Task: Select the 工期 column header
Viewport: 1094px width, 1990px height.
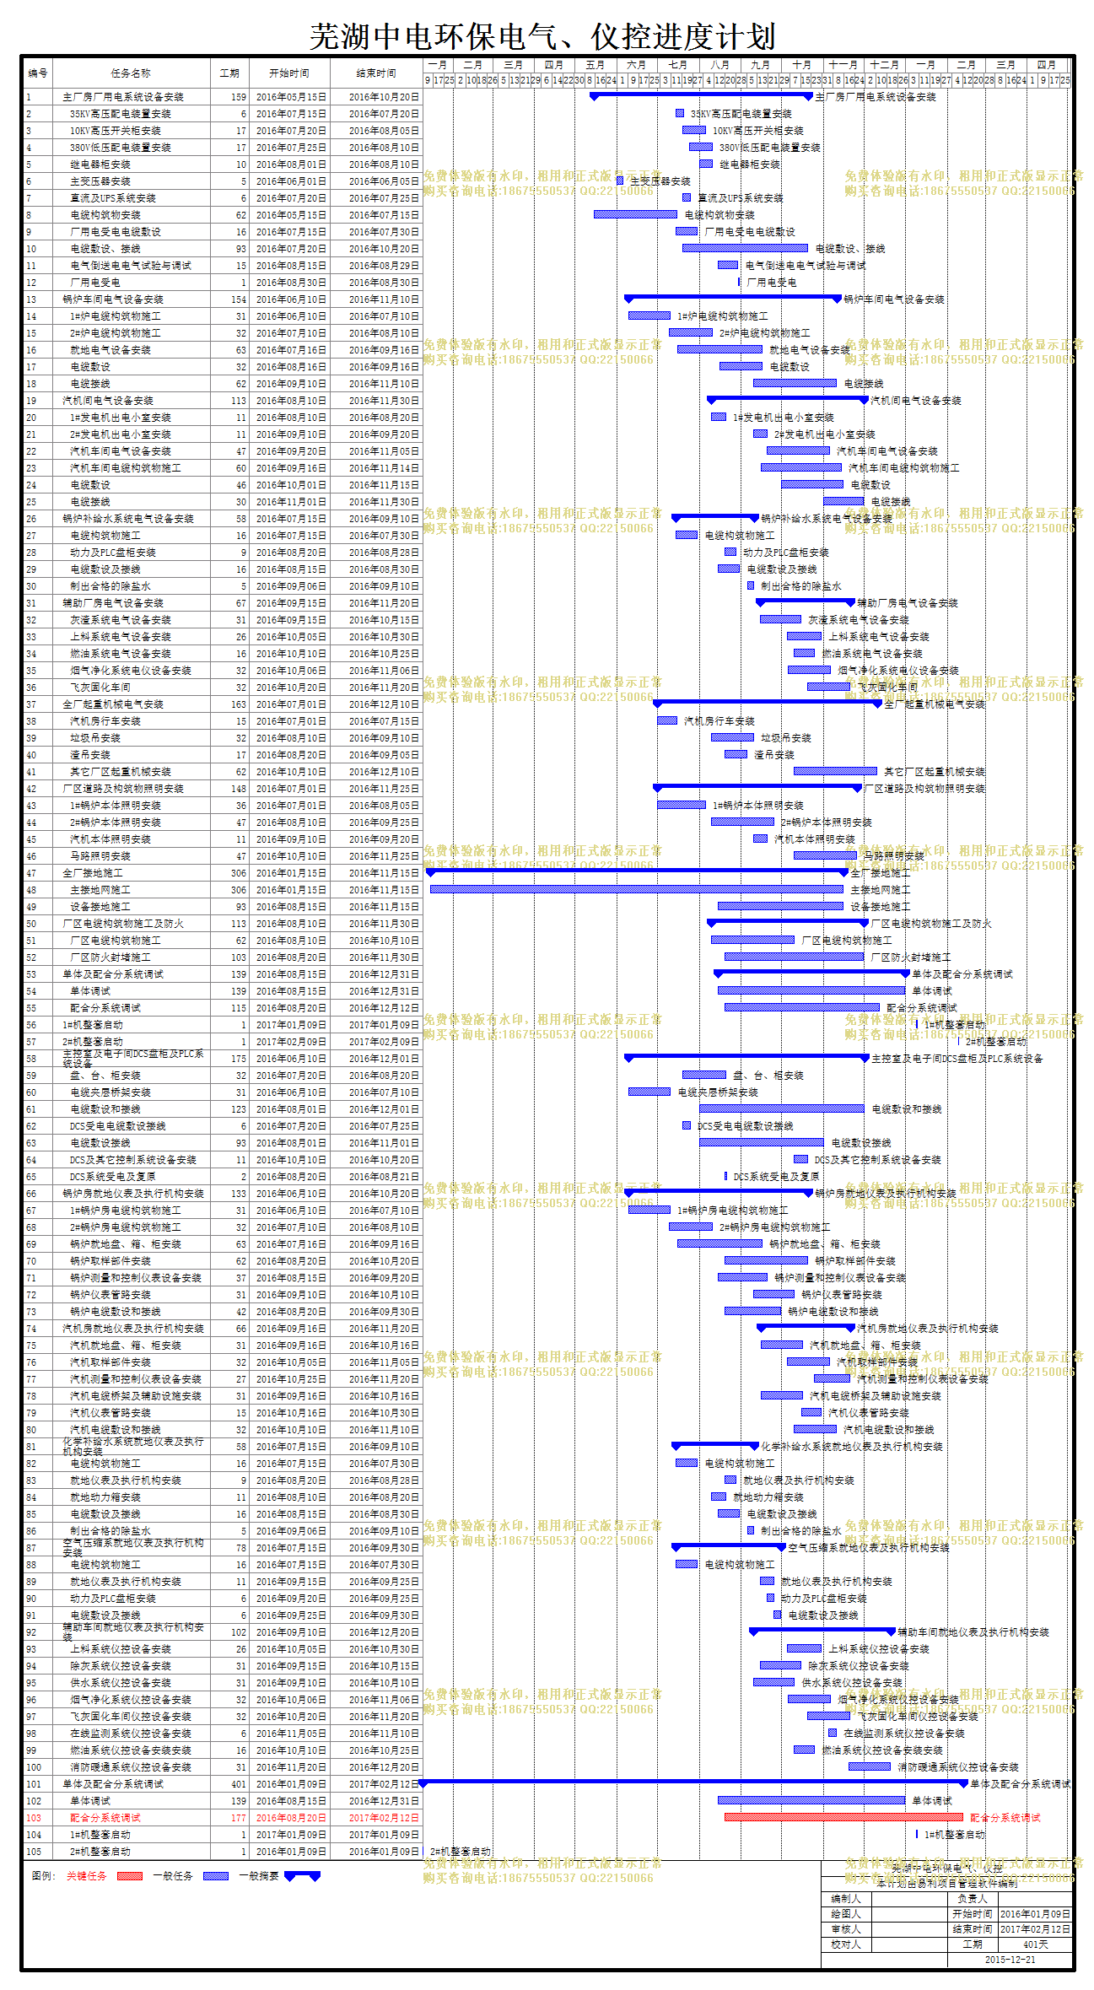Action: pos(229,73)
